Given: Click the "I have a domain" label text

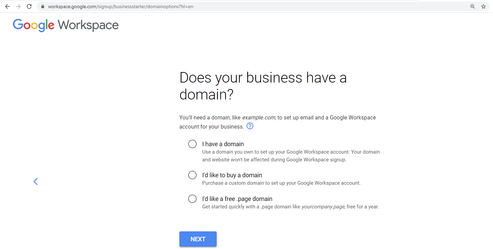Looking at the screenshot, I should tap(223, 144).
